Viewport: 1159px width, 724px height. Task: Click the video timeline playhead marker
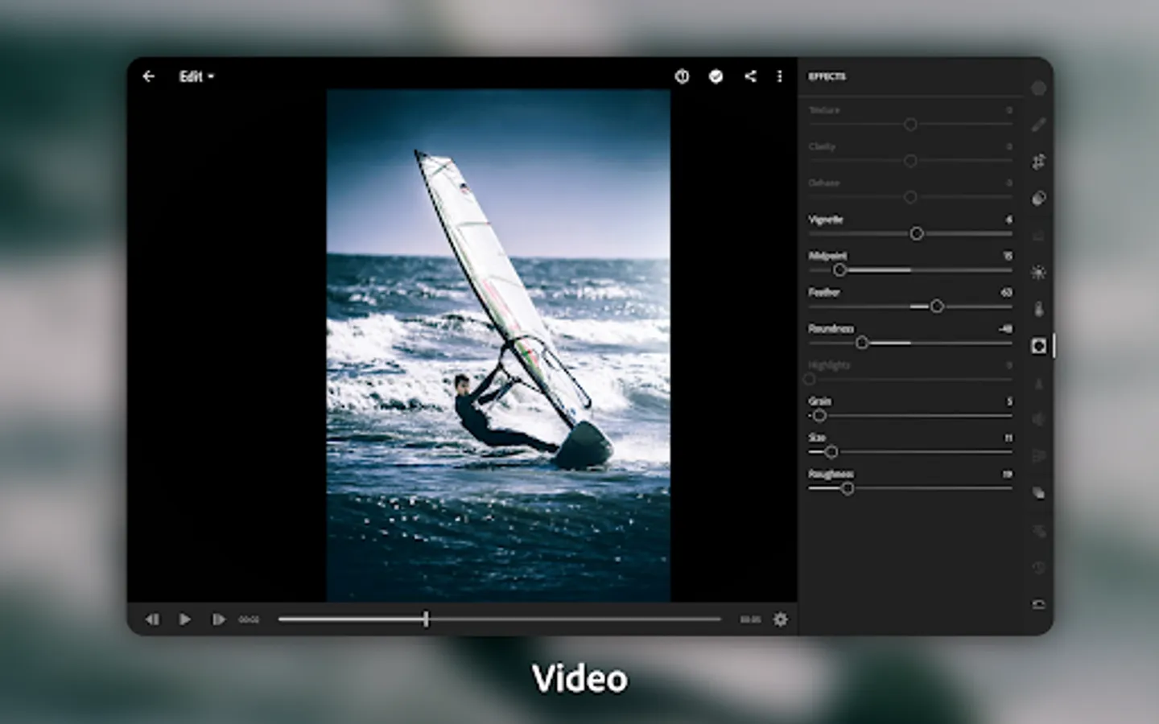pos(426,619)
